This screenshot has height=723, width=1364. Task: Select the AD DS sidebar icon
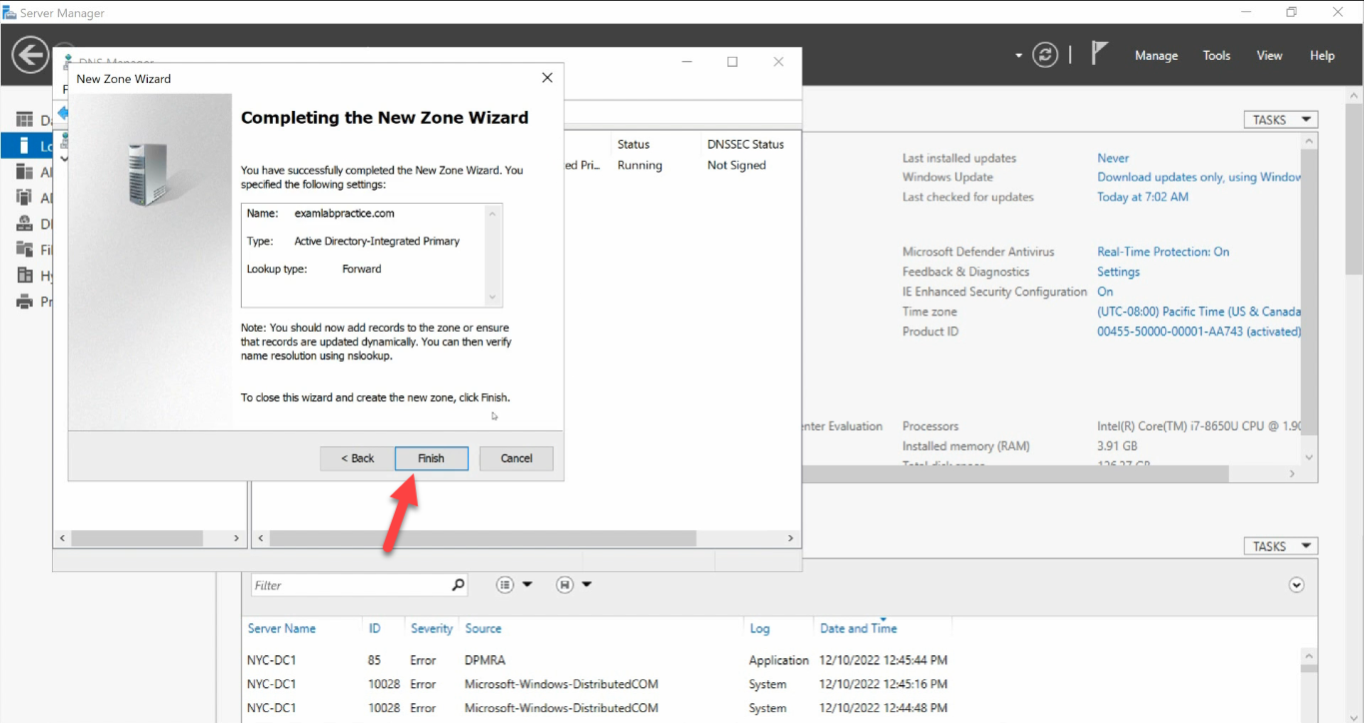point(23,198)
